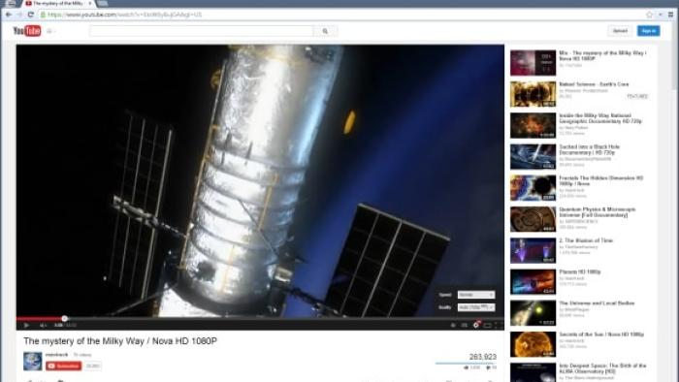
Task: Open 'Fractals The Hidden Dimension' video link
Action: click(x=601, y=181)
